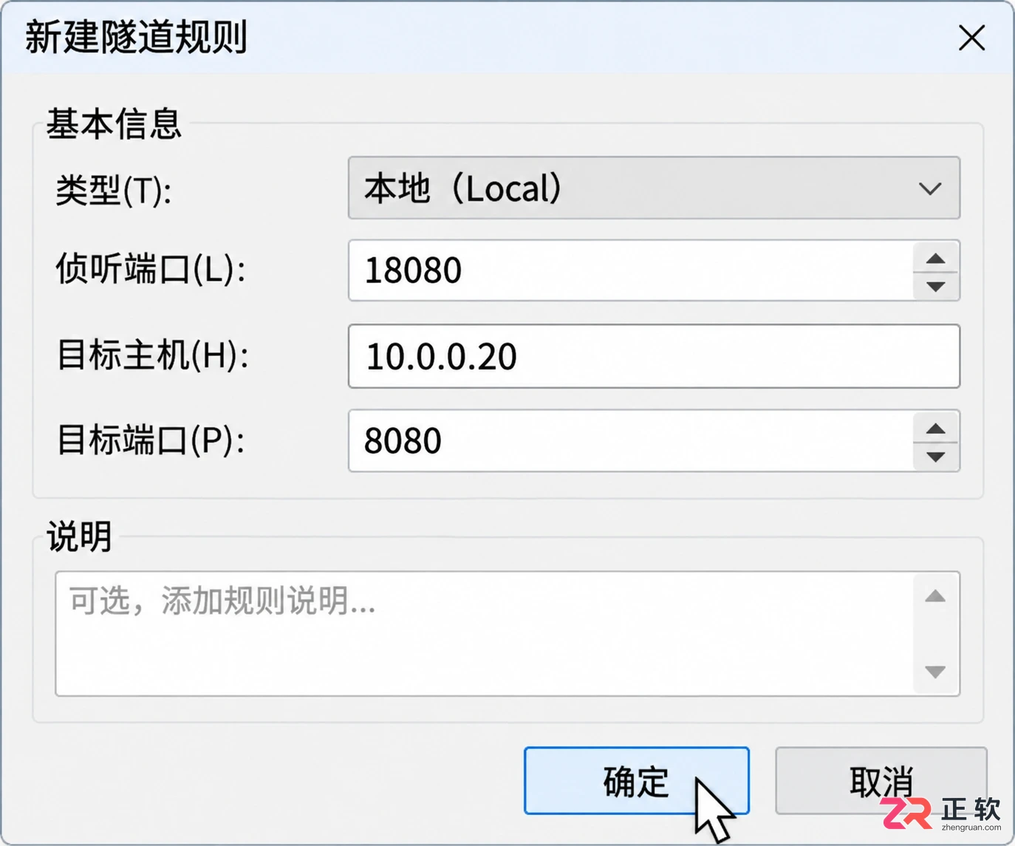The width and height of the screenshot is (1015, 846).
Task: Increase the target port value with up arrow
Action: coord(936,428)
